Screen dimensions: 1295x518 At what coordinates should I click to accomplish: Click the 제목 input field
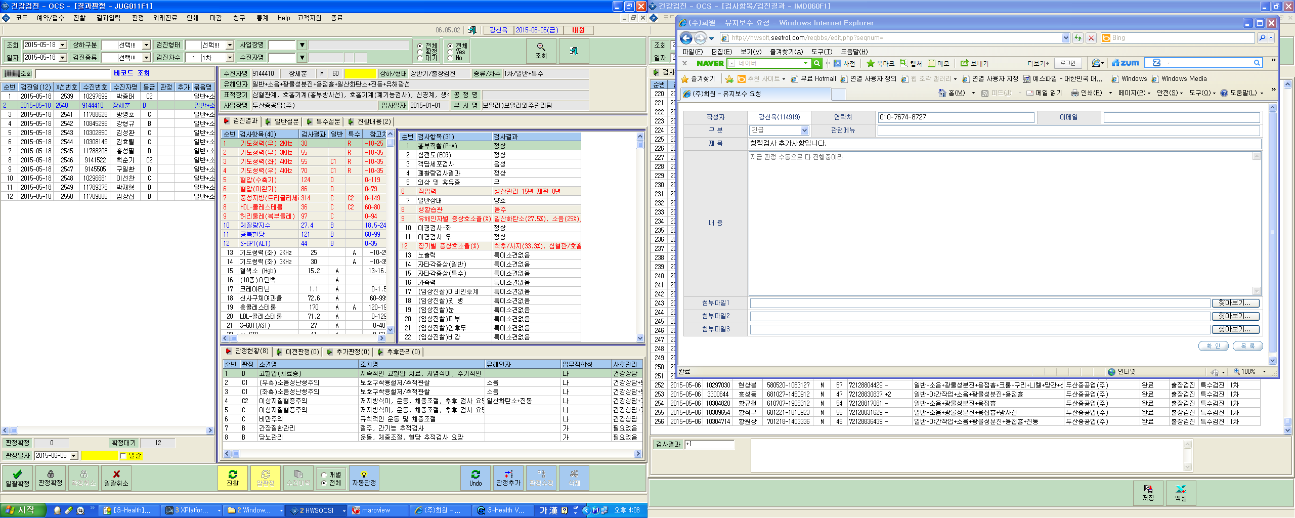1005,144
